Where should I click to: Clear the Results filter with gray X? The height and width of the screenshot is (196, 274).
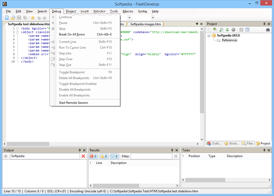click(176, 156)
